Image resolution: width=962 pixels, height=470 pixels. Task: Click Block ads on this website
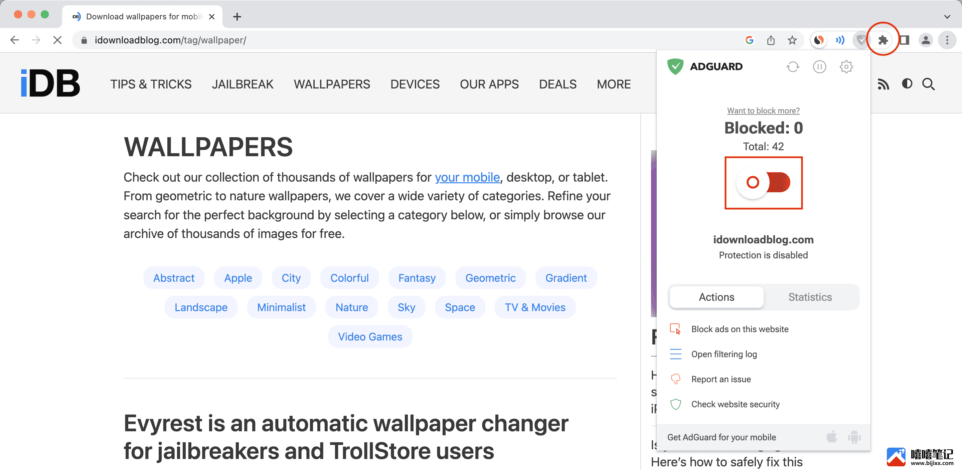click(x=740, y=329)
